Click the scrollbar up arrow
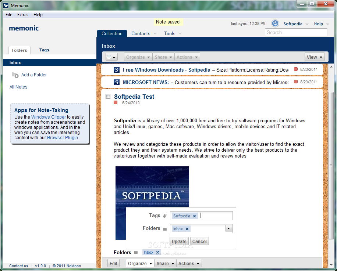 click(x=331, y=67)
